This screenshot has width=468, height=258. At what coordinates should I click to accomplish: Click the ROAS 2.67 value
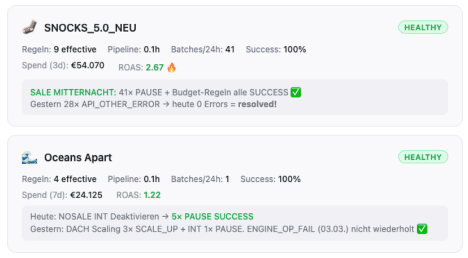pos(154,68)
